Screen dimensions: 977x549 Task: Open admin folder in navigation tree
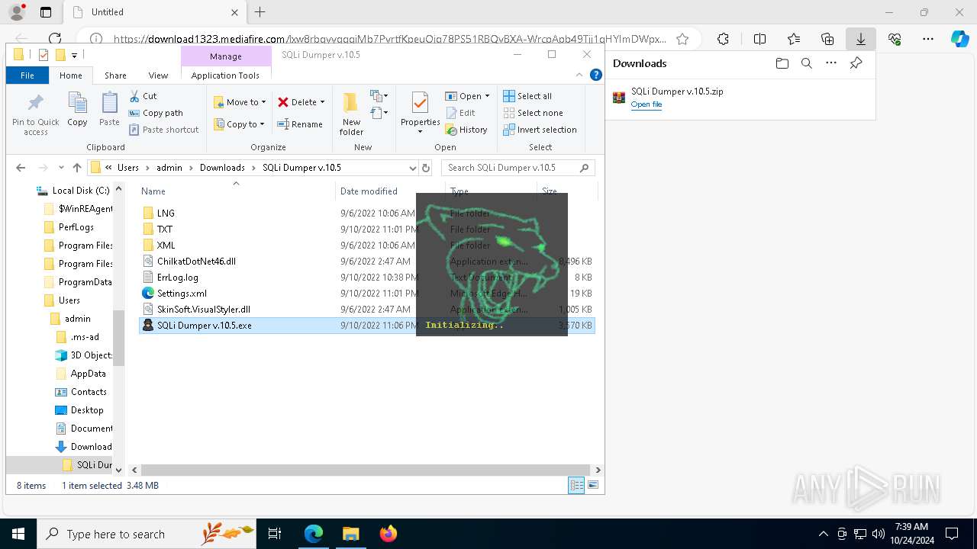tap(77, 319)
